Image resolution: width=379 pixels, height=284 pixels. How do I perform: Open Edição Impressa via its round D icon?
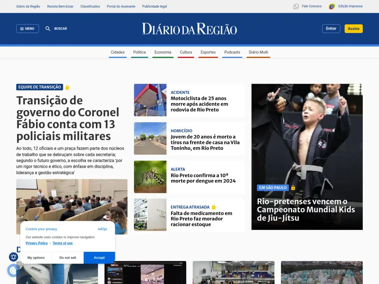click(332, 6)
